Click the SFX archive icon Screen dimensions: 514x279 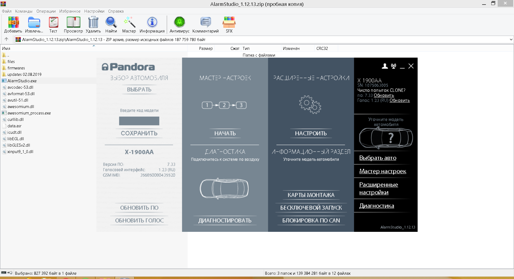tap(229, 23)
